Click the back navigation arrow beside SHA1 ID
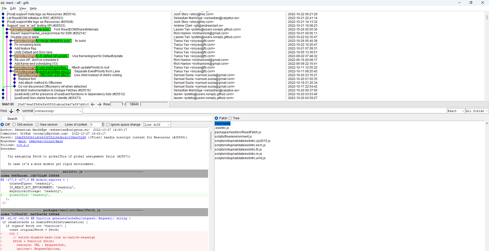The height and width of the screenshot is (251, 489). point(93,104)
